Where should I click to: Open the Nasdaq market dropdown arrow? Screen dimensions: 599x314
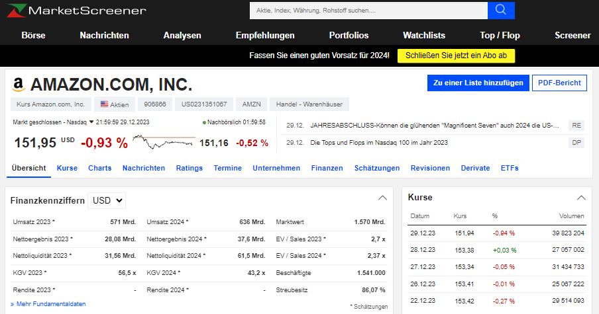[x=91, y=122]
